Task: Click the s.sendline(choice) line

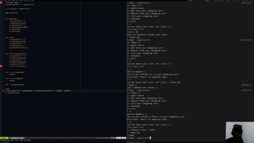Action: coord(17,62)
